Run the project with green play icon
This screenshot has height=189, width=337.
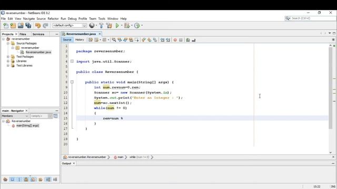(117, 26)
